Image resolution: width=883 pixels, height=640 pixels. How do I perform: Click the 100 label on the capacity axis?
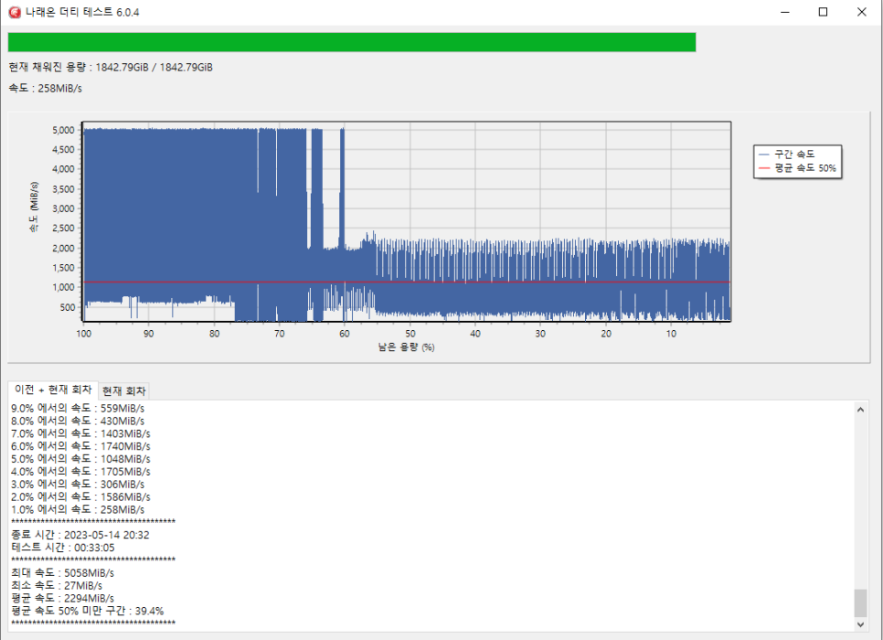coord(83,334)
